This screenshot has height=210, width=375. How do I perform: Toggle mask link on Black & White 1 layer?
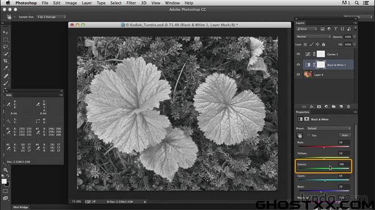[314, 65]
